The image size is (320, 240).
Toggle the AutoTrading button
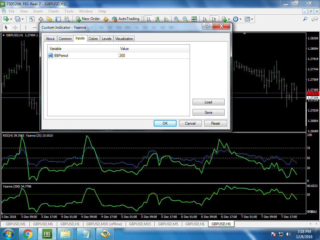click(x=126, y=19)
